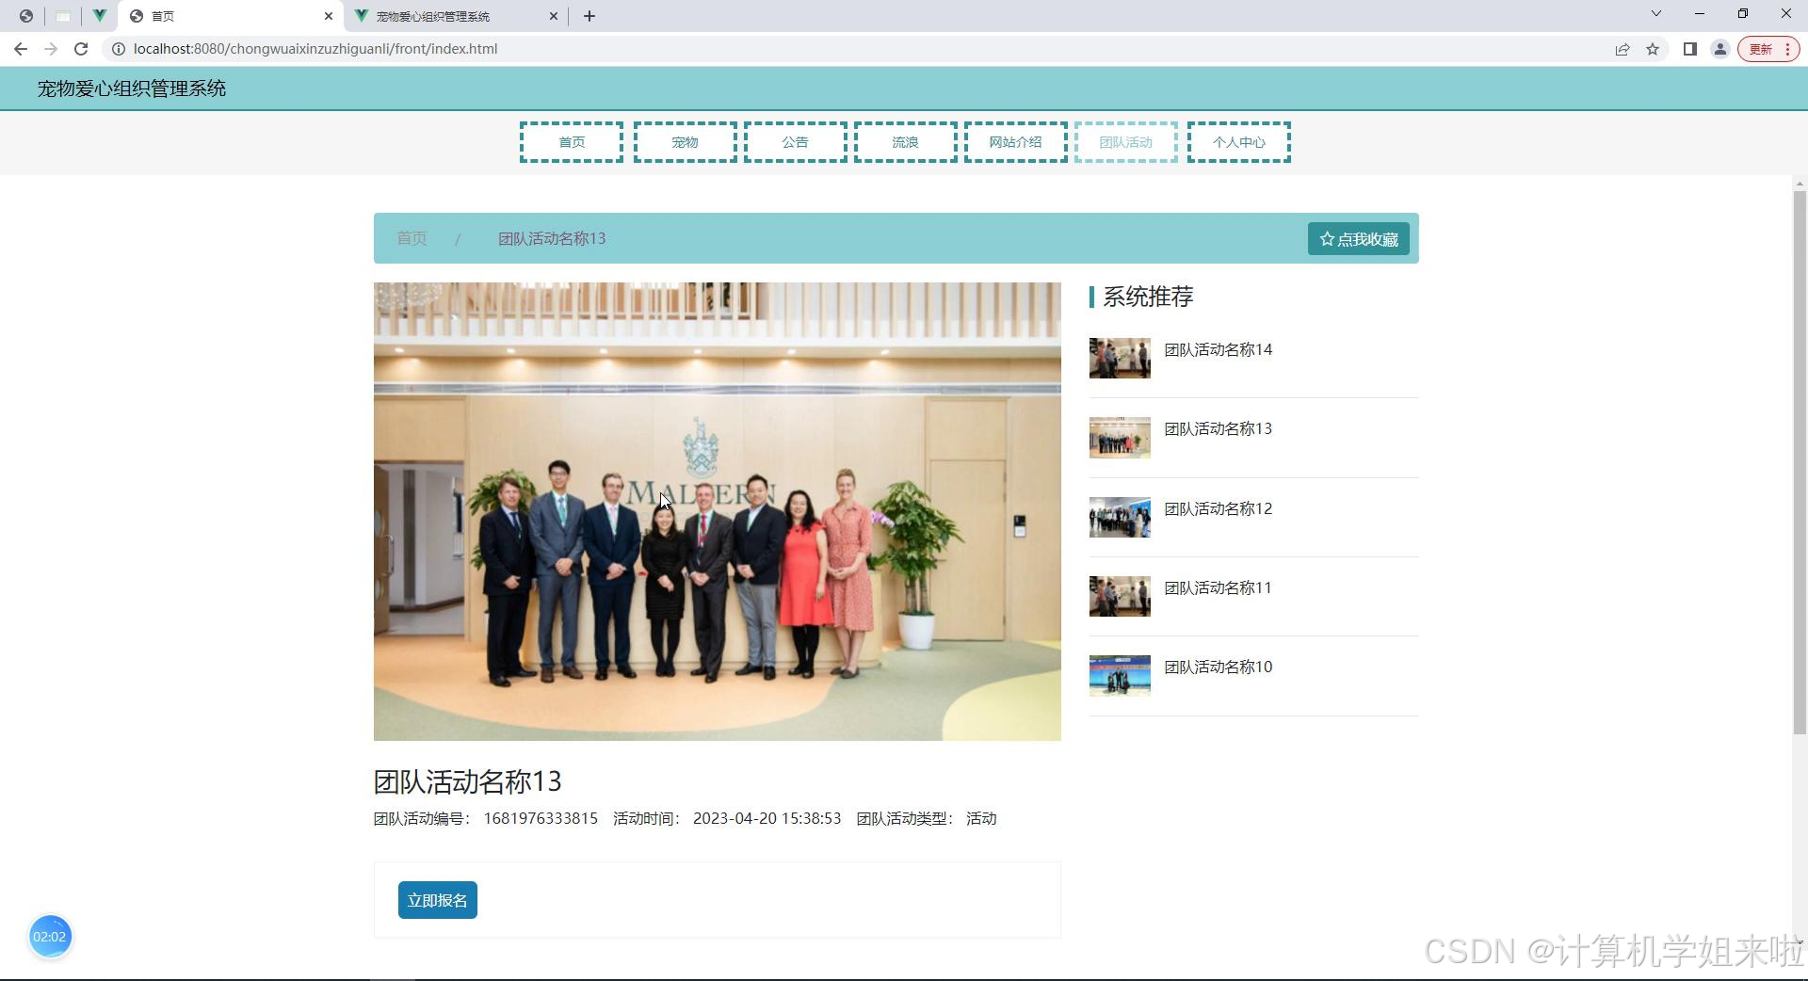Click the 更新 update button in Chrome
1808x981 pixels.
pos(1769,49)
